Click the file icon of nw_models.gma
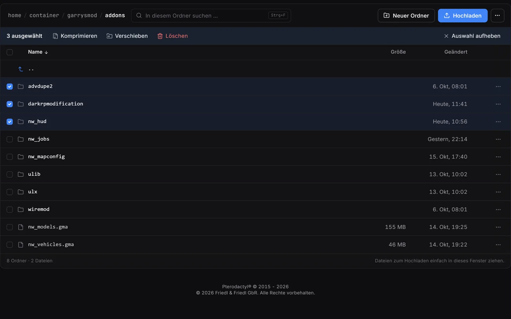This screenshot has width=511, height=319. 21,227
